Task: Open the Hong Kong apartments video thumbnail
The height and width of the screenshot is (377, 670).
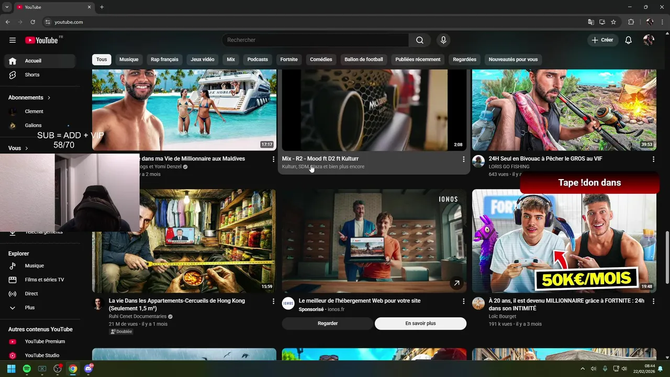Action: point(184,241)
